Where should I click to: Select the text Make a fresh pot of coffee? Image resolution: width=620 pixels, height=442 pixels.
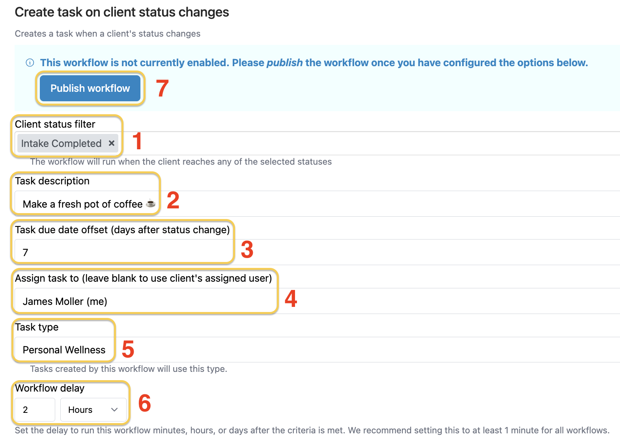pyautogui.click(x=82, y=204)
